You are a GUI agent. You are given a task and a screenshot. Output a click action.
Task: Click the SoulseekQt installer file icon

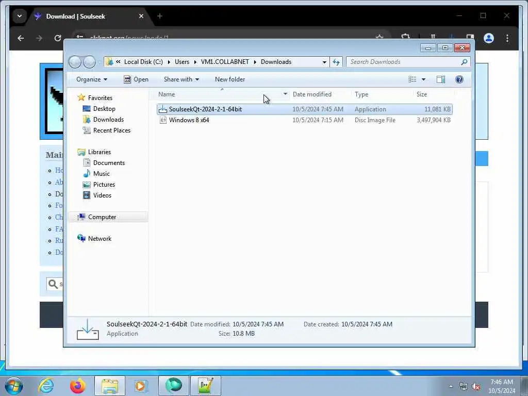tap(162, 109)
